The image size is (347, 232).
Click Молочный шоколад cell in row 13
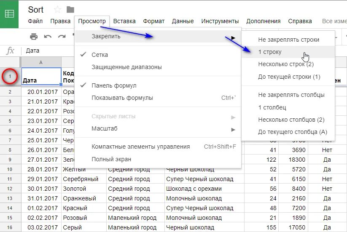point(204,198)
